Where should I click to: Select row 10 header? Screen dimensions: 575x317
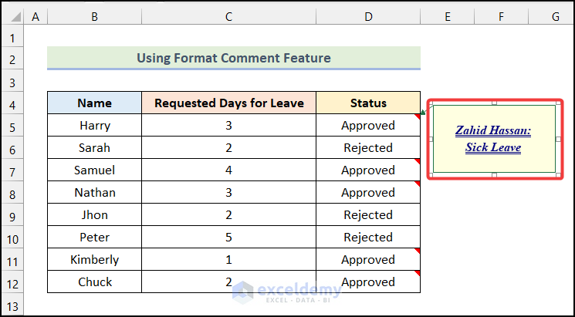(12, 238)
